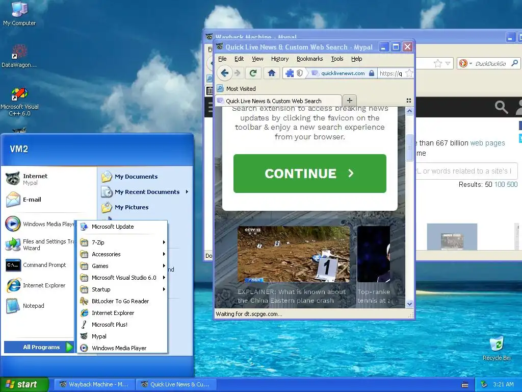
Task: Launch Microsoft Plus! from programs list
Action: tap(122, 324)
